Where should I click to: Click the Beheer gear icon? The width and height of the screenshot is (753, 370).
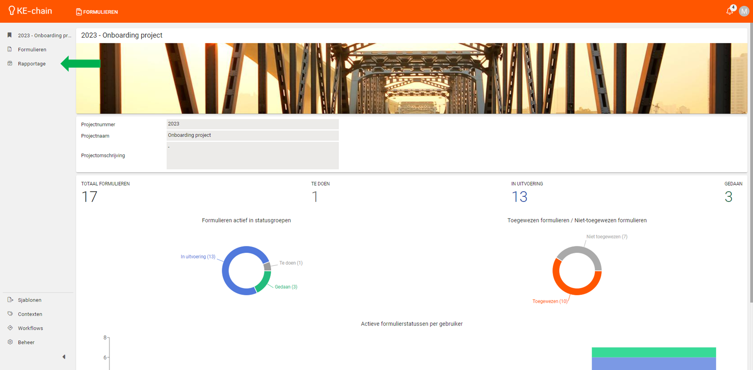(x=10, y=342)
